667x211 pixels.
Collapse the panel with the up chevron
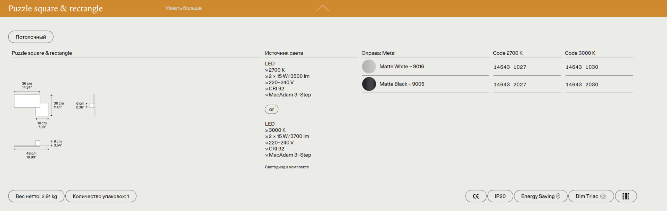pos(322,8)
